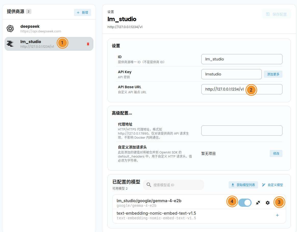Image resolution: width=297 pixels, height=232 pixels.
Task: Click the lm_studio/google/gemma-4-e2b model name
Action: (149, 201)
